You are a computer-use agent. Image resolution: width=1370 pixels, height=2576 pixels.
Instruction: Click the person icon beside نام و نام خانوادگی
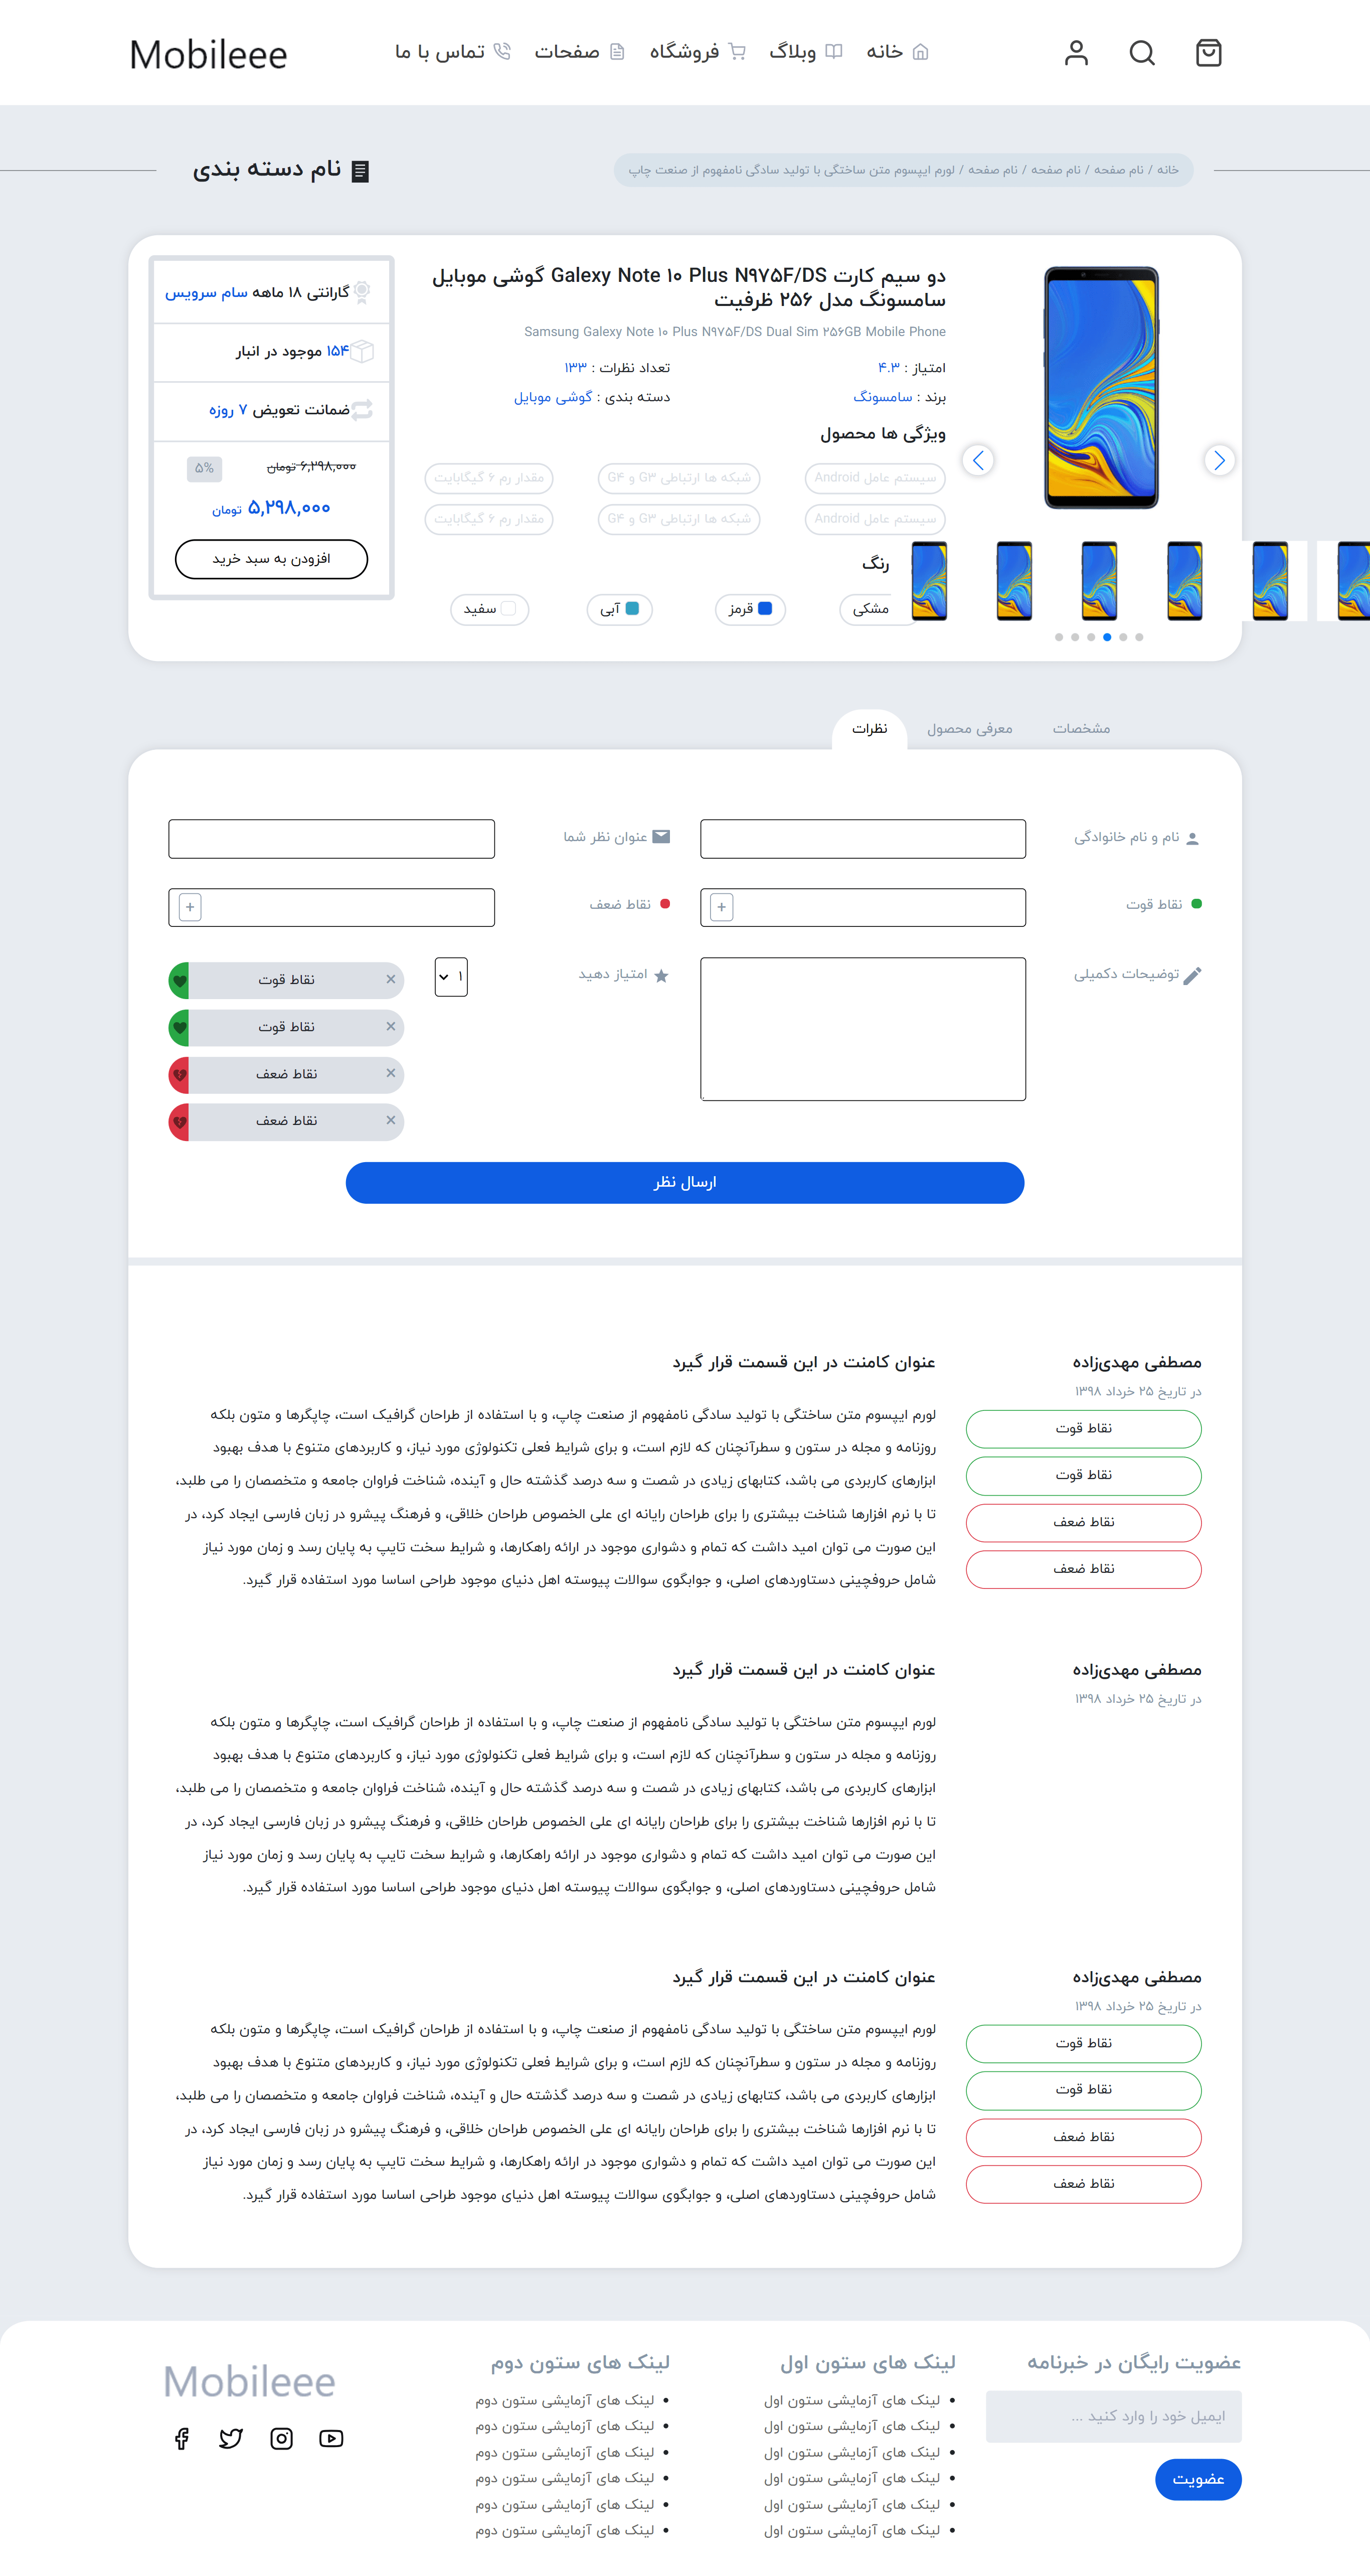1192,838
